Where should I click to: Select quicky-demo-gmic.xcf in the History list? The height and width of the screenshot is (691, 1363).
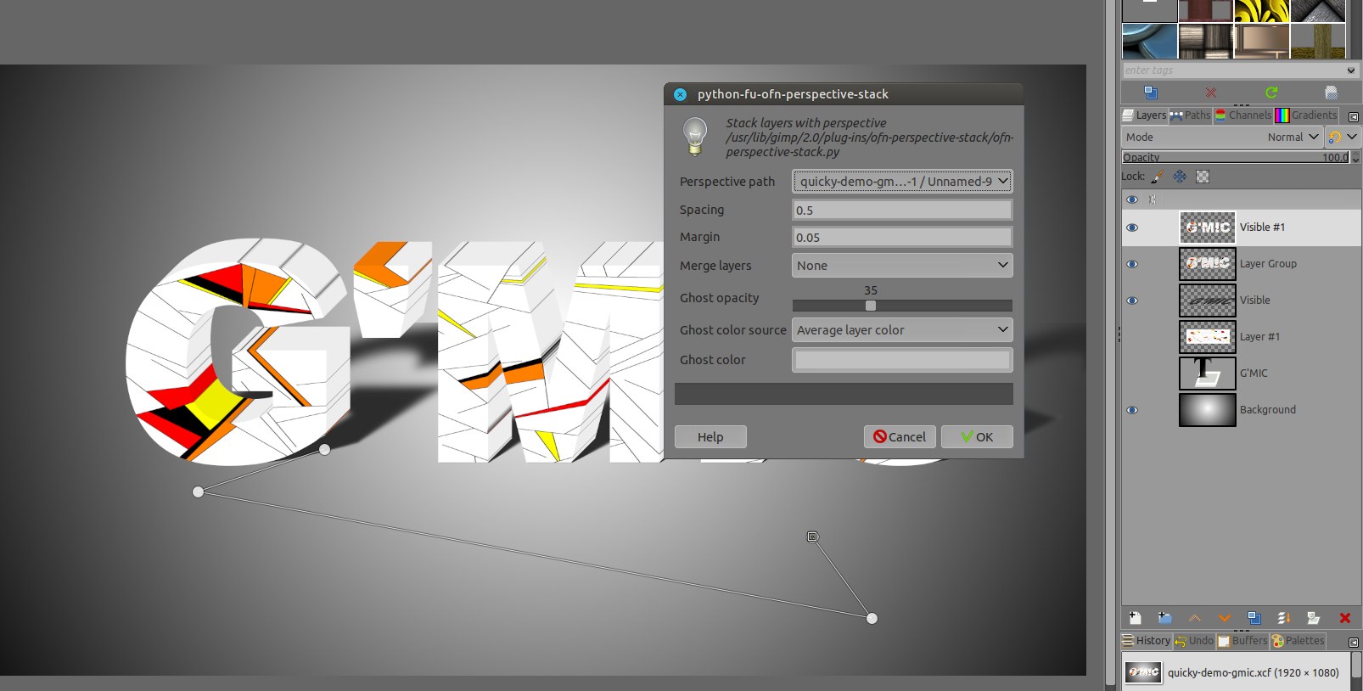[1236, 672]
